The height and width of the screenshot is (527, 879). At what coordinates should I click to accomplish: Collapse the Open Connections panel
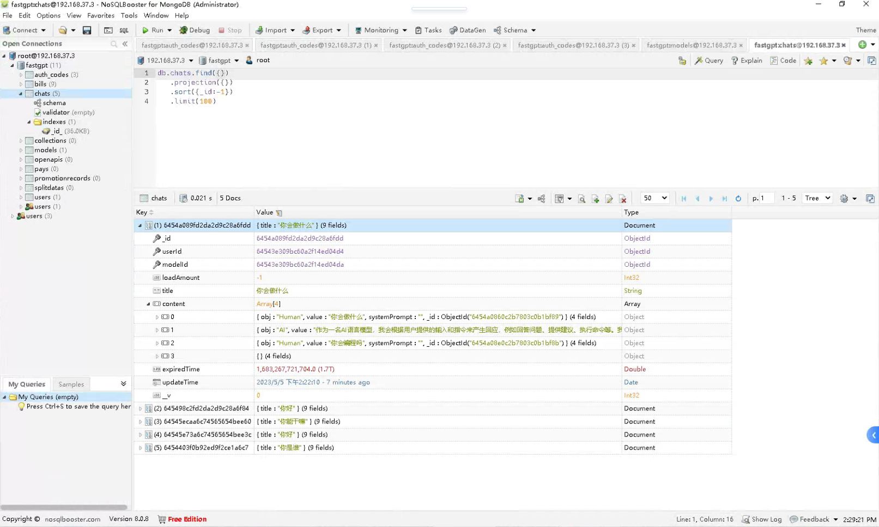tap(125, 44)
